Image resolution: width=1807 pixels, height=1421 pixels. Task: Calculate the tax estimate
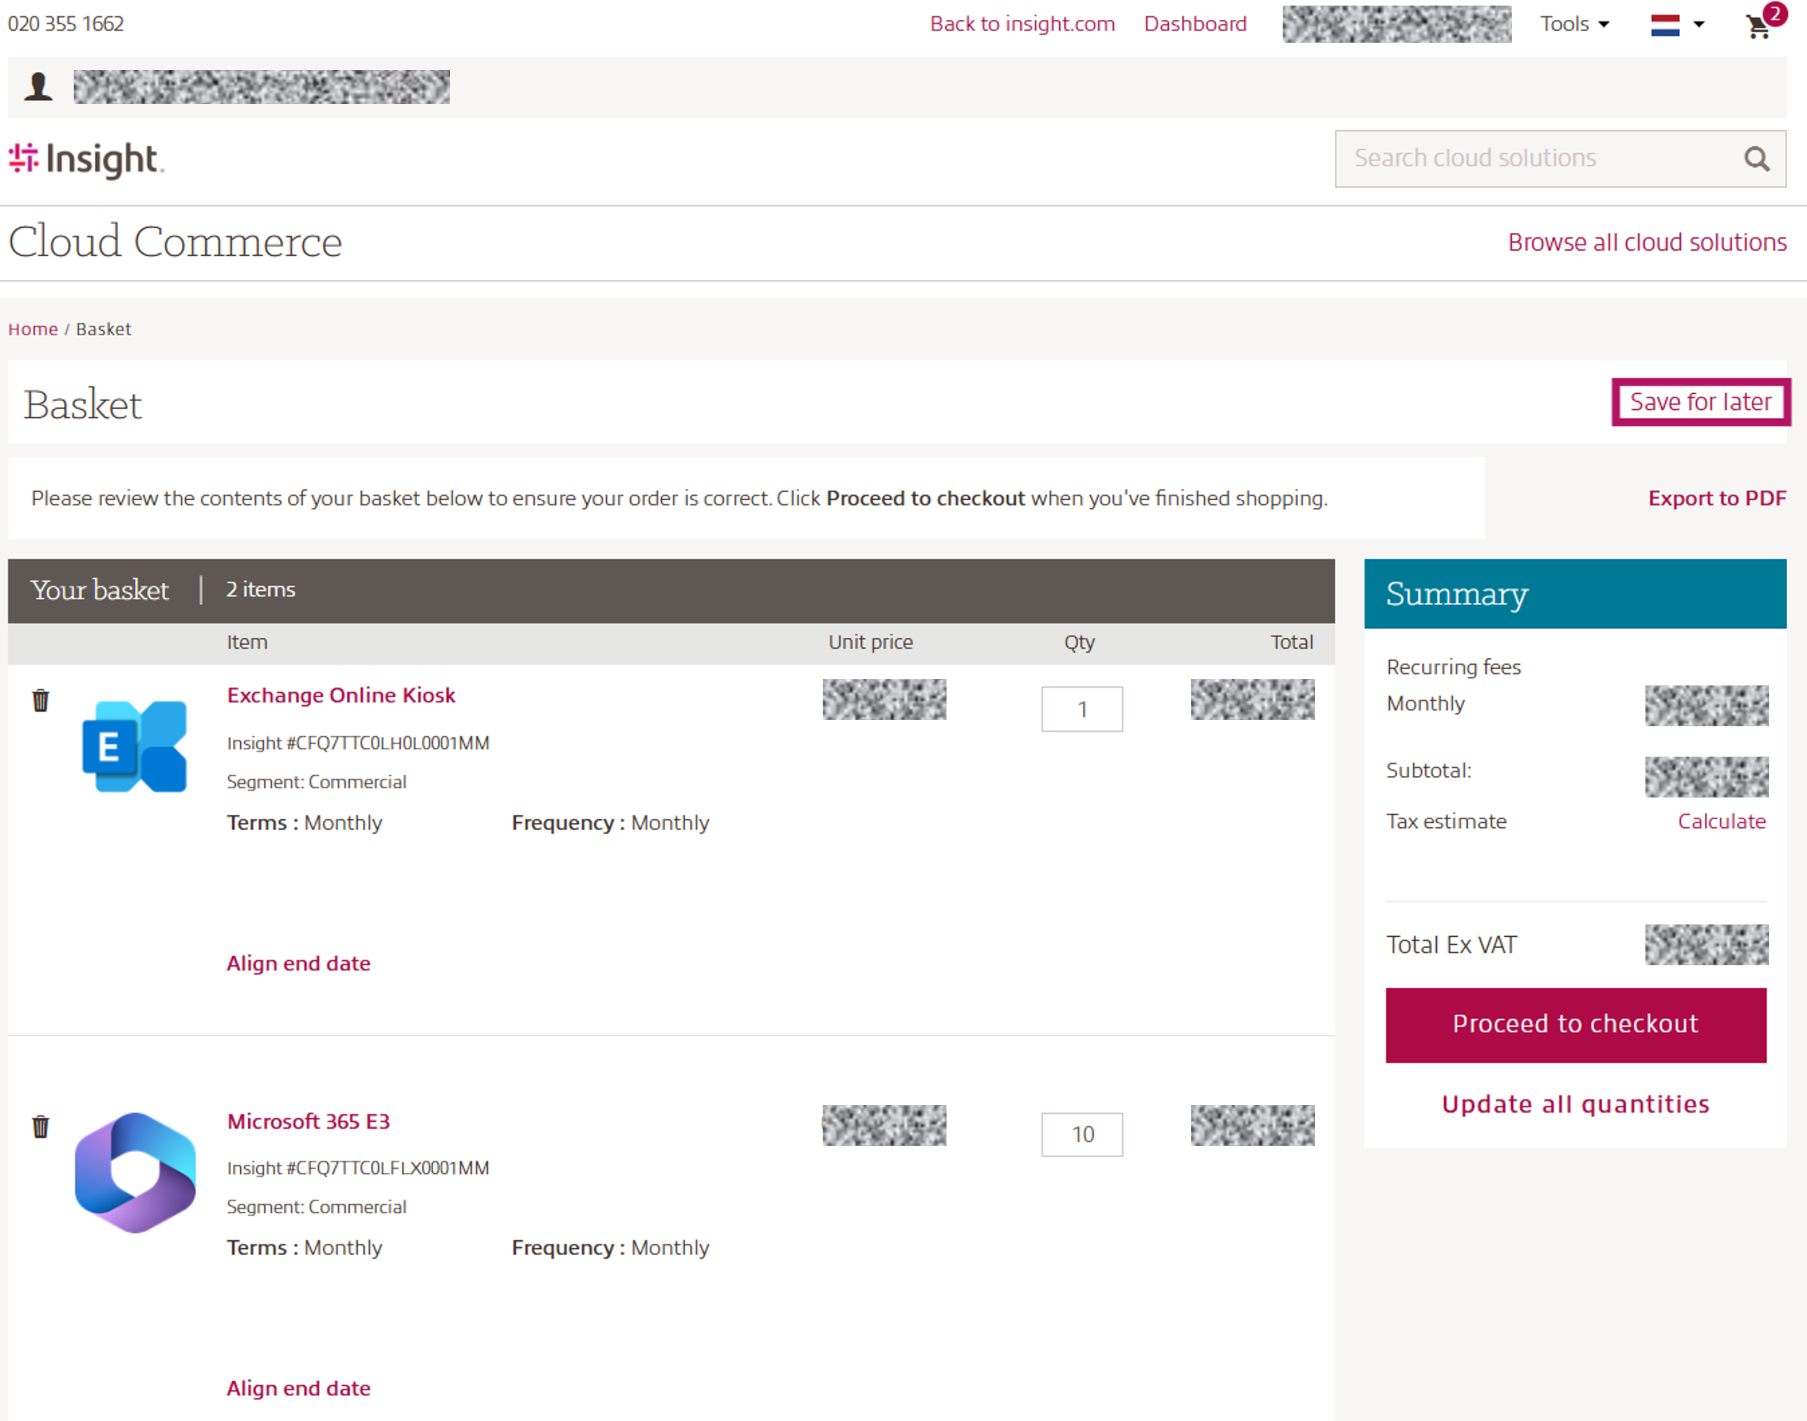pos(1722,821)
